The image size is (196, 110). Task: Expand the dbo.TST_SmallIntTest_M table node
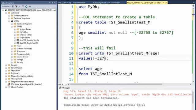tap(15, 40)
